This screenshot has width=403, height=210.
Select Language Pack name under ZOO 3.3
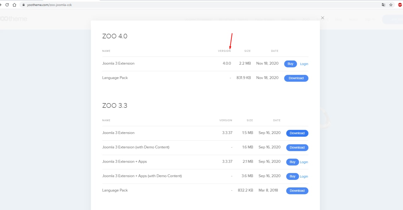coord(115,190)
